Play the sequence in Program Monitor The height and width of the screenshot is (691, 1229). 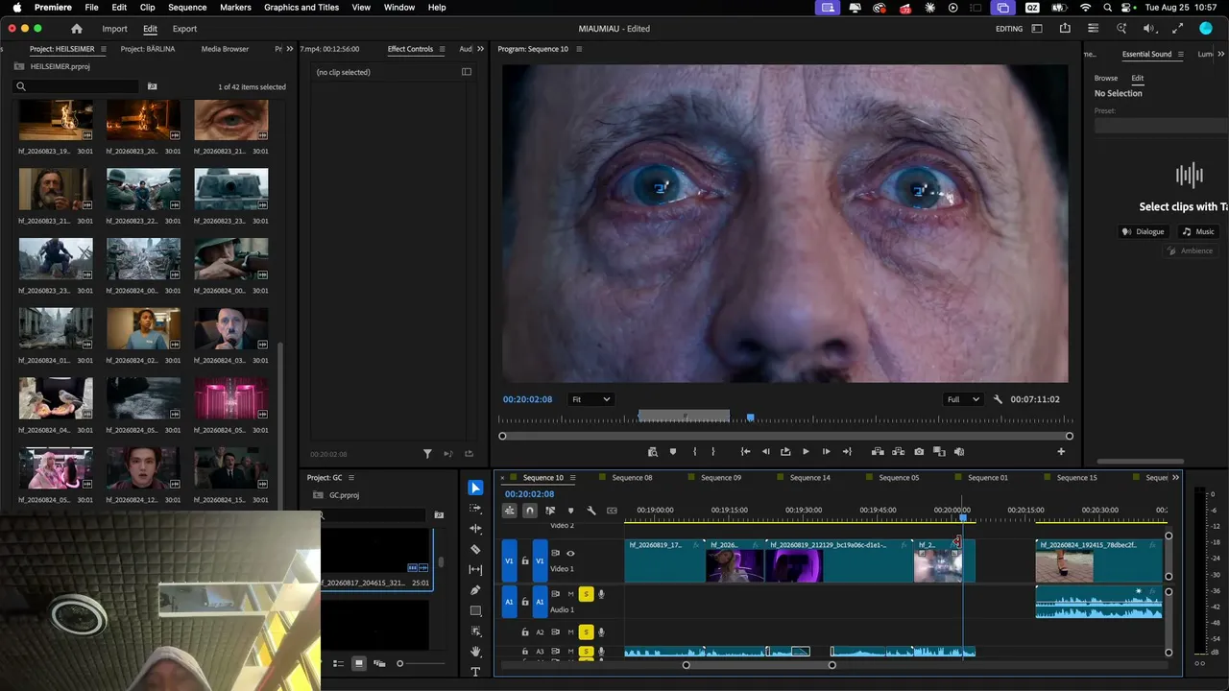pos(806,452)
